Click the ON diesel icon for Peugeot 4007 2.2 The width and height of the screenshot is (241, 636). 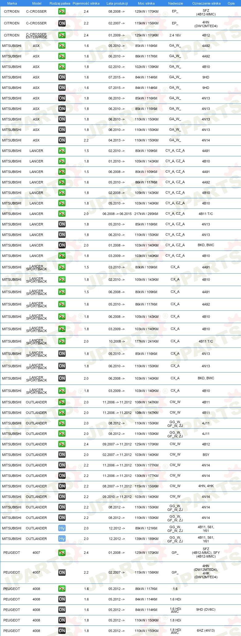coord(62,572)
